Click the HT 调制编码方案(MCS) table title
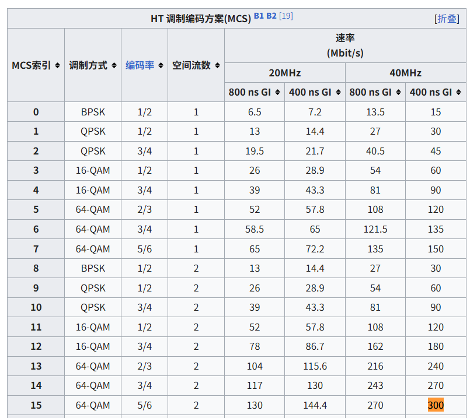 point(201,19)
